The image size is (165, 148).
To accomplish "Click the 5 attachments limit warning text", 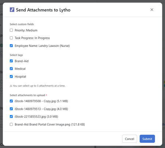I will (39, 86).
